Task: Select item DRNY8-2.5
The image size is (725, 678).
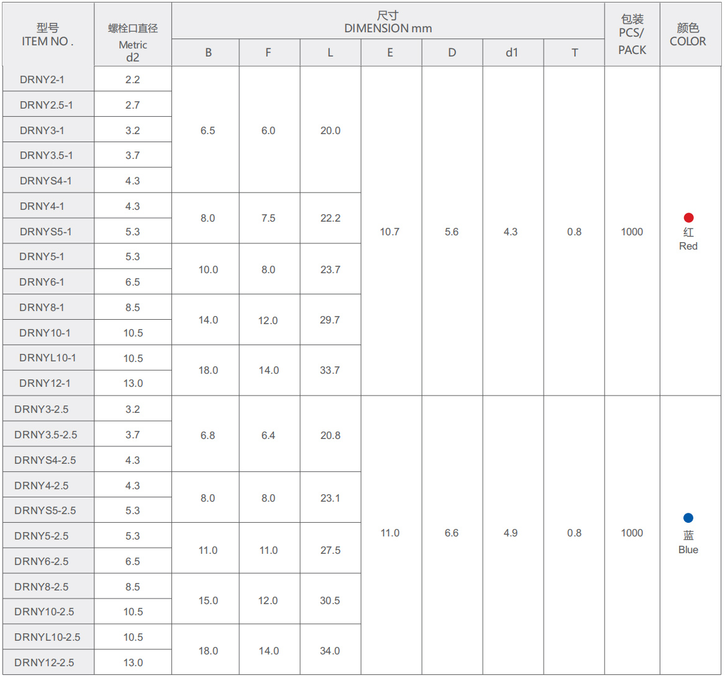Action: point(41,587)
